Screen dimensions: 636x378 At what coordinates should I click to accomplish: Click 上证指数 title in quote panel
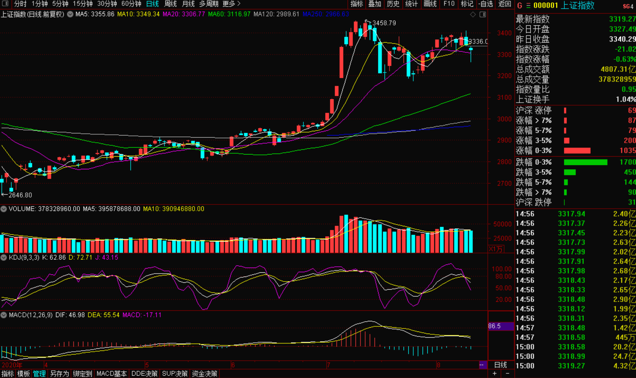tap(577, 5)
